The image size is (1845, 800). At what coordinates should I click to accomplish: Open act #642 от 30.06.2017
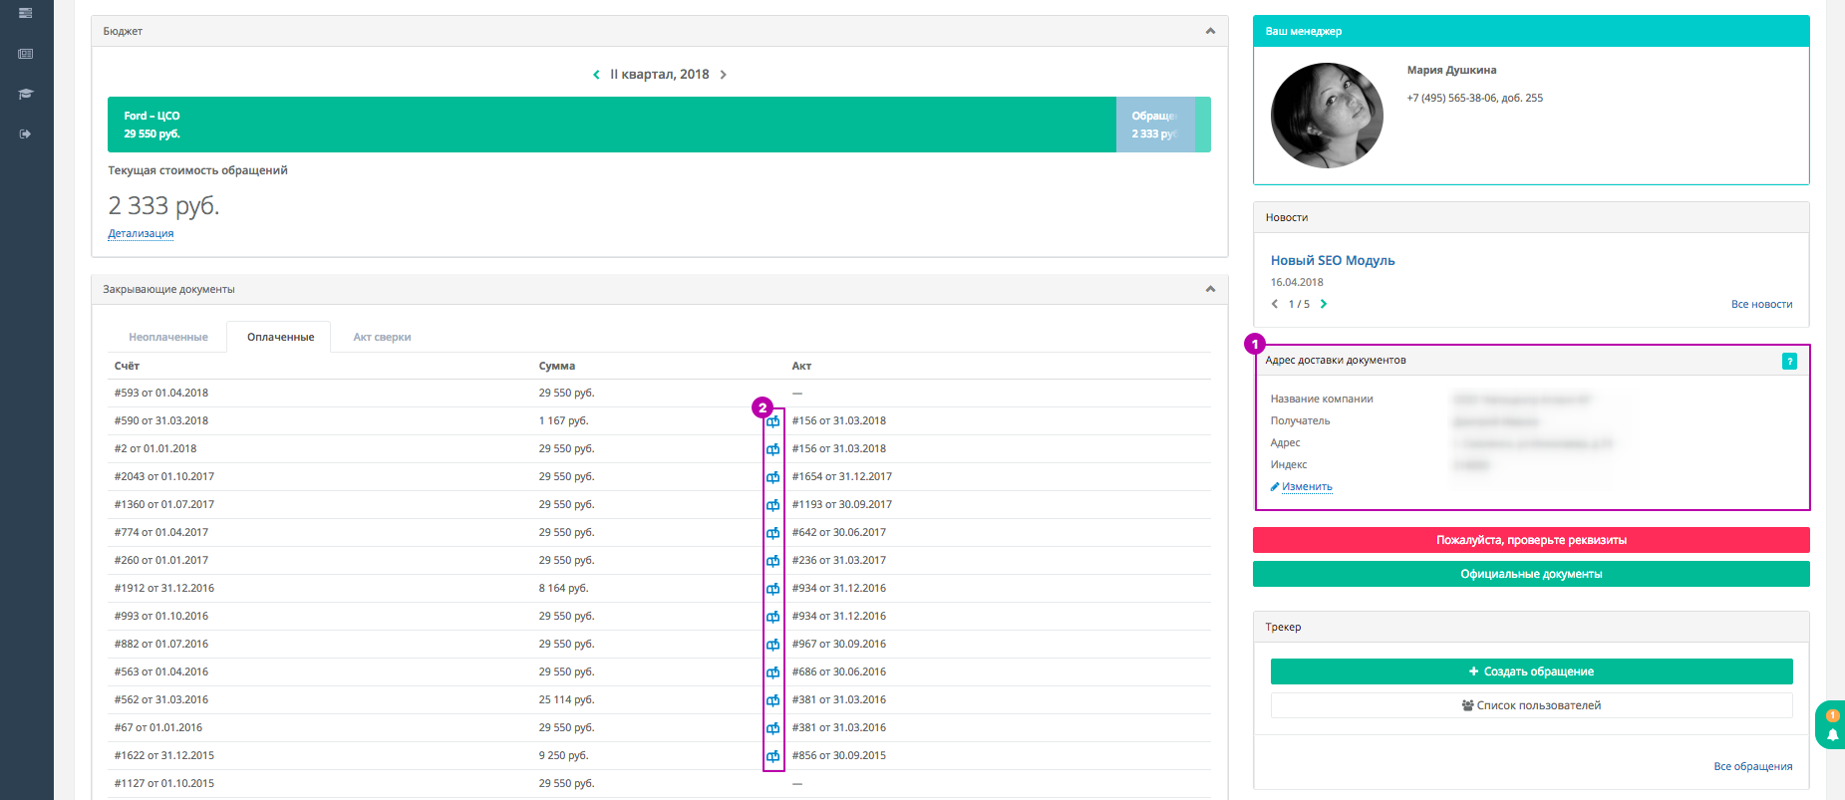[839, 532]
